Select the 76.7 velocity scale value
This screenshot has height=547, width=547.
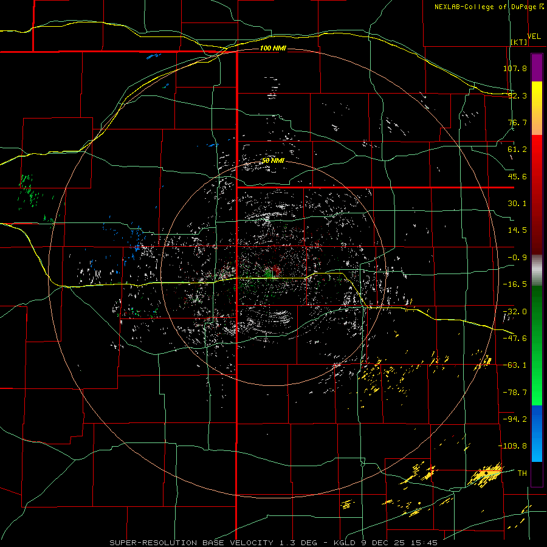[x=517, y=122]
